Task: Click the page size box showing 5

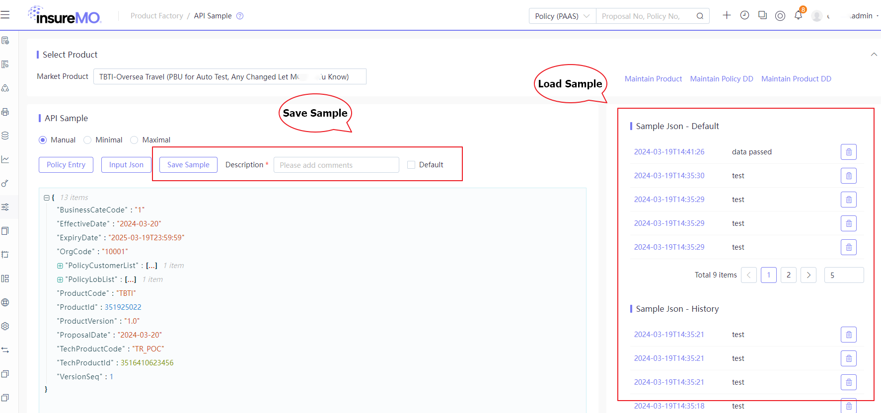Action: (x=844, y=275)
